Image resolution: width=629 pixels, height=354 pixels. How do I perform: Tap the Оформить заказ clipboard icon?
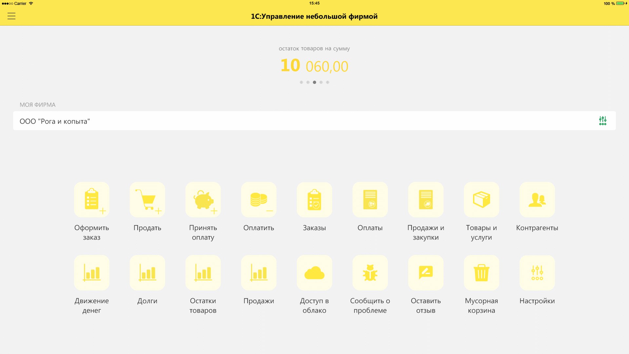(x=92, y=200)
